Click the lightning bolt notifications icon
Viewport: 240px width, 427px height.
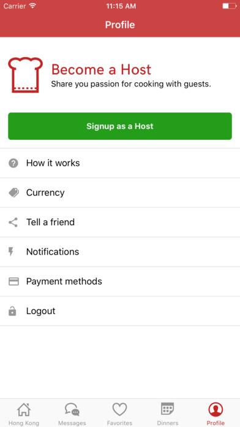pyautogui.click(x=11, y=252)
